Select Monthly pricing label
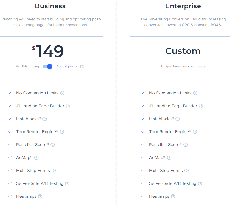The width and height of the screenshot is (230, 206). tap(27, 66)
